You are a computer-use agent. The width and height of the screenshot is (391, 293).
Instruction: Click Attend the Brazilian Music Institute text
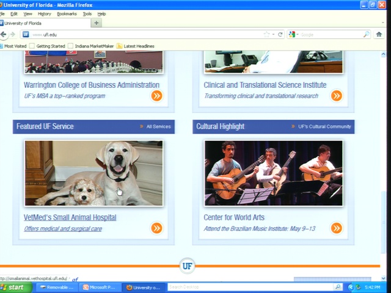(x=259, y=229)
